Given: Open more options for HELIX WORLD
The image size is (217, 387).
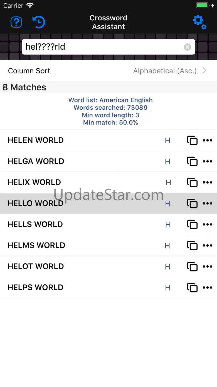Looking at the screenshot, I should click(x=208, y=182).
